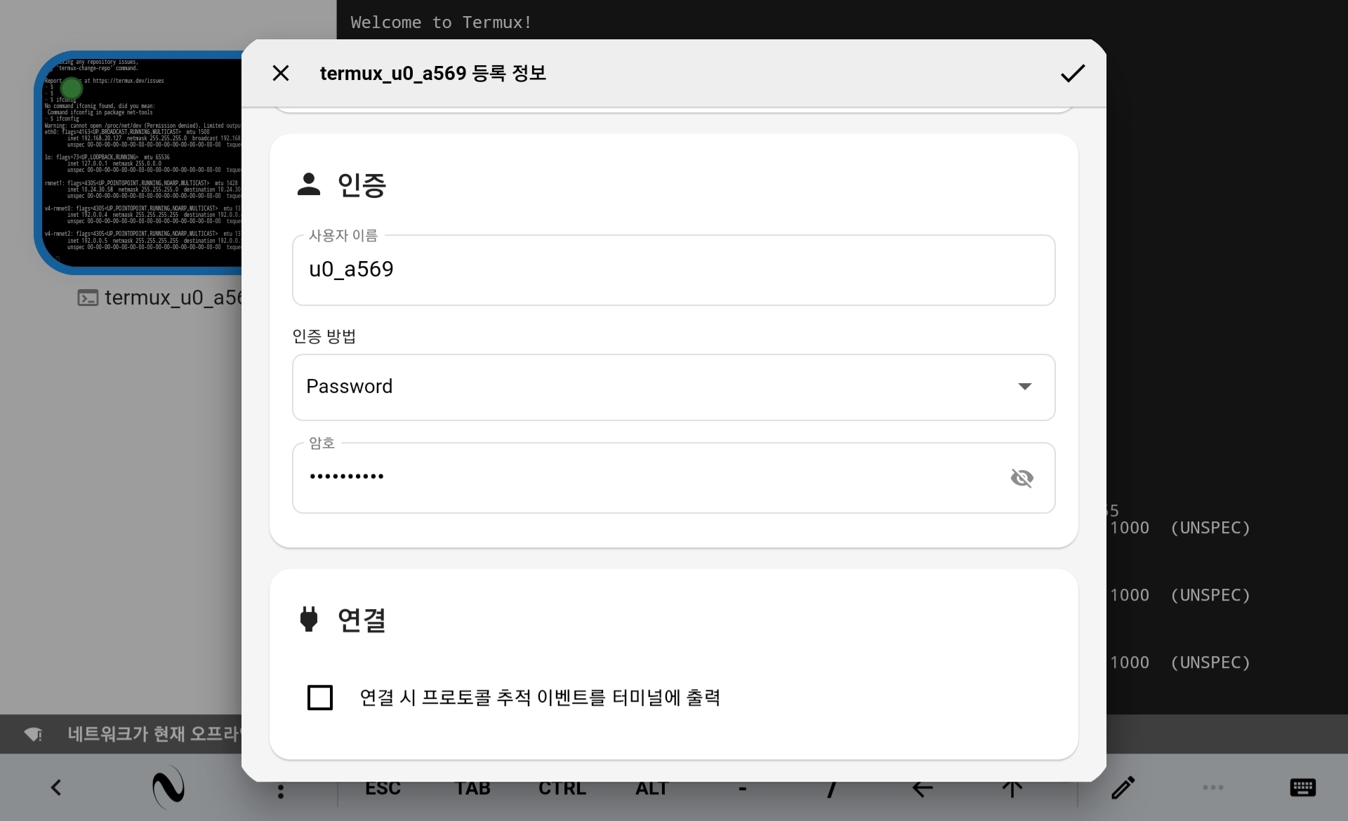Open the app logo menu icon

coord(168,787)
